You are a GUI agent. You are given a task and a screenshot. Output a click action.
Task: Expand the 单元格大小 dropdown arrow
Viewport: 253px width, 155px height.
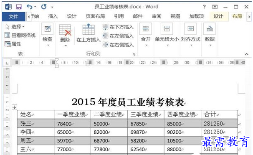click(168, 46)
